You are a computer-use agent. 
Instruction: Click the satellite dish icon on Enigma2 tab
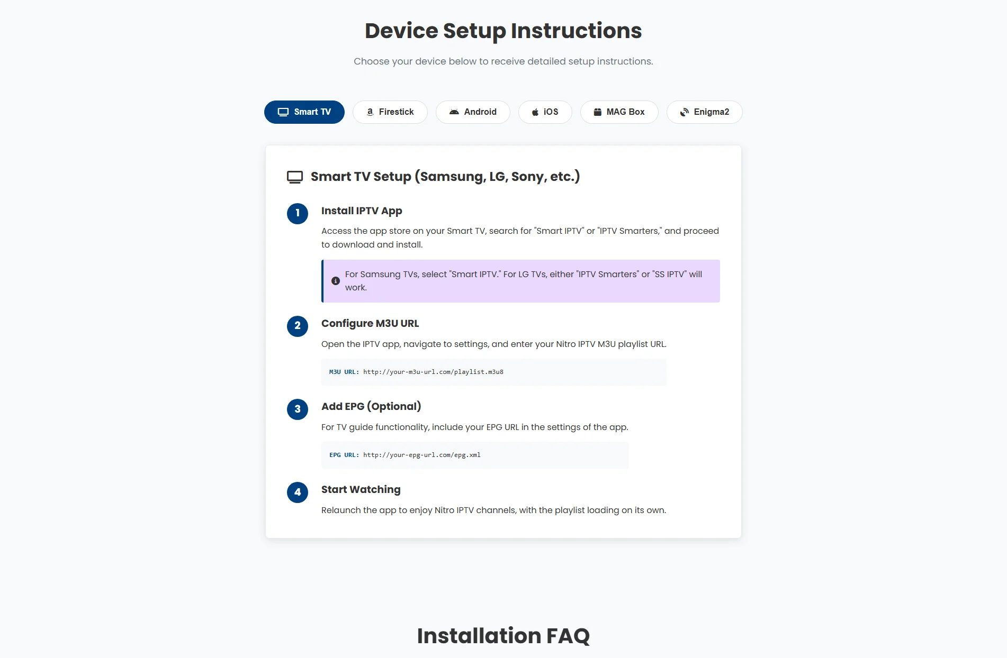[685, 112]
